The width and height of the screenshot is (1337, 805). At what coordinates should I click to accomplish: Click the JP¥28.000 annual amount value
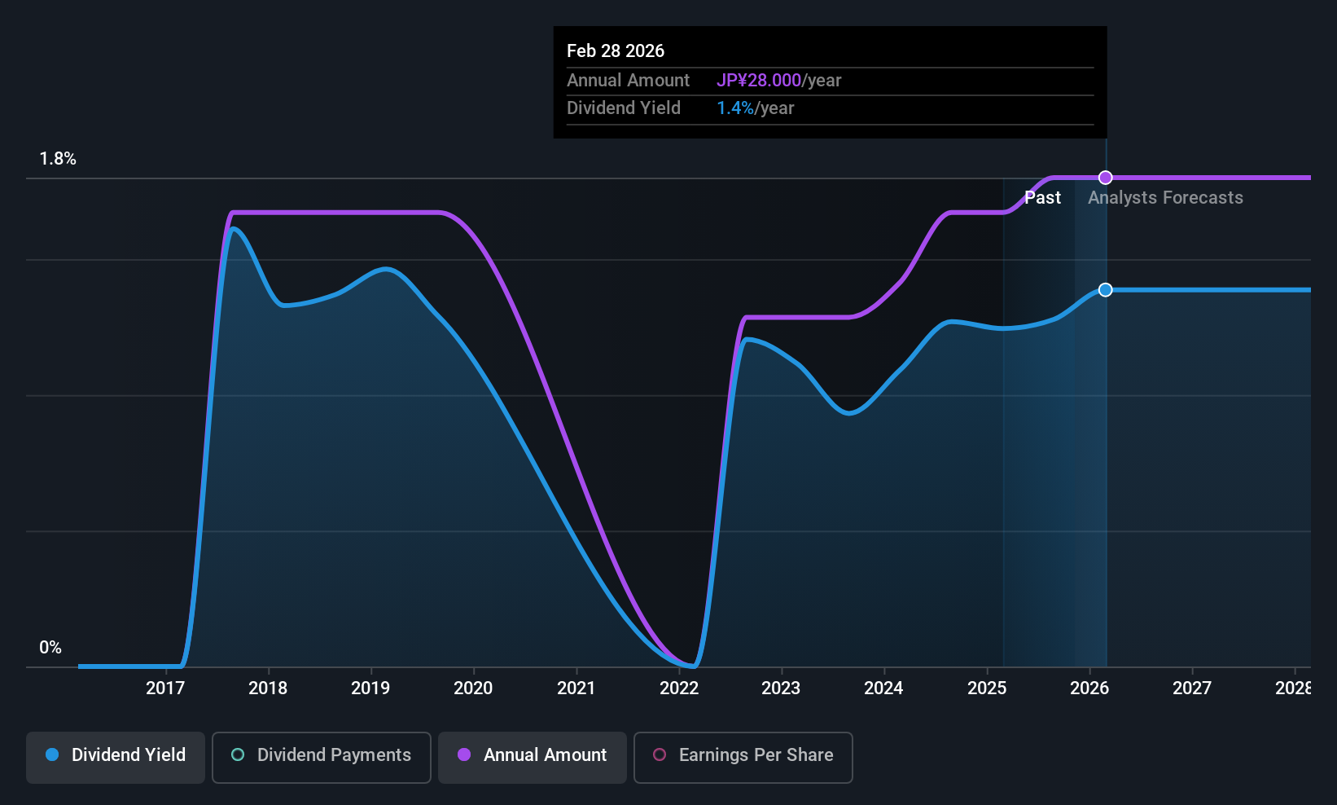pyautogui.click(x=759, y=81)
